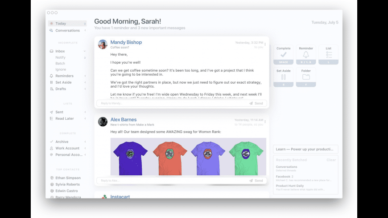388x218 pixels.
Task: Click the Set Aside action button
Action: pyautogui.click(x=283, y=77)
